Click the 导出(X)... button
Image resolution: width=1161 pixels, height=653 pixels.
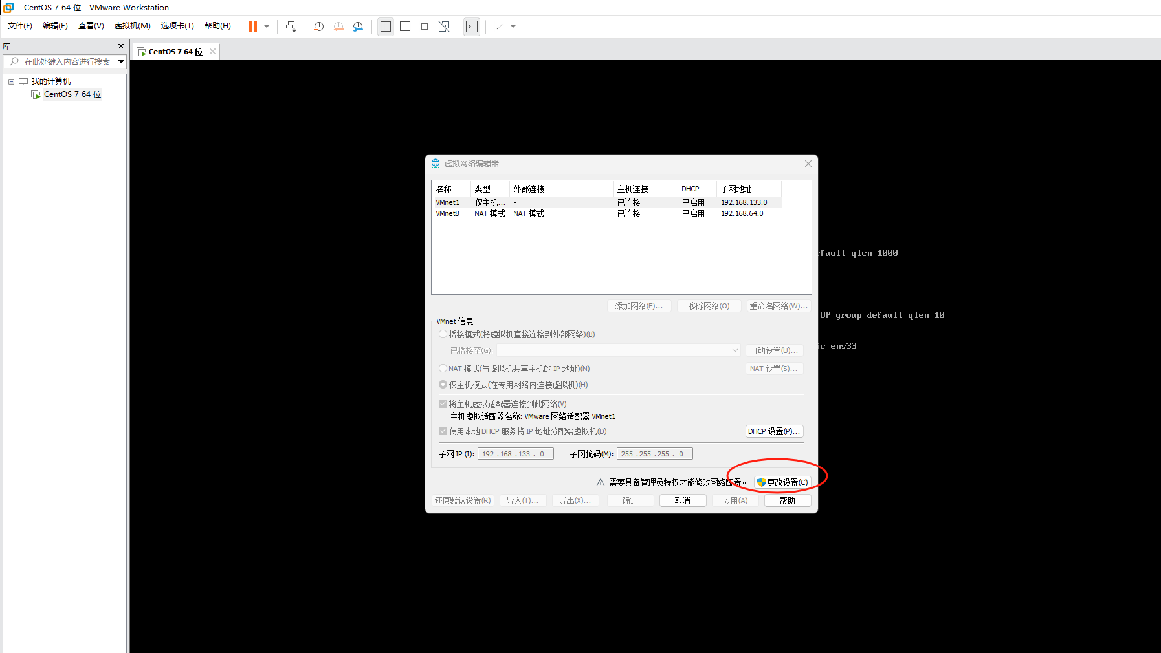pos(575,500)
